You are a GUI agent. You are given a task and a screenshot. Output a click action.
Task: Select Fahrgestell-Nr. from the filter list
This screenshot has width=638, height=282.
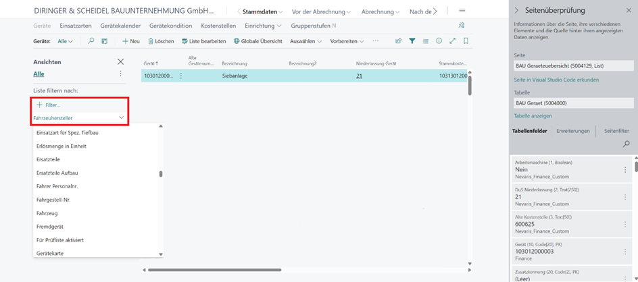click(53, 200)
